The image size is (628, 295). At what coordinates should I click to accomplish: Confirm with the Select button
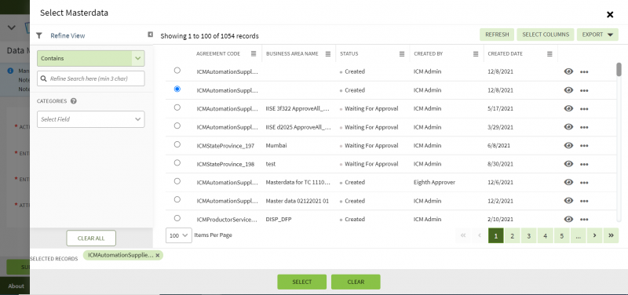tap(302, 282)
